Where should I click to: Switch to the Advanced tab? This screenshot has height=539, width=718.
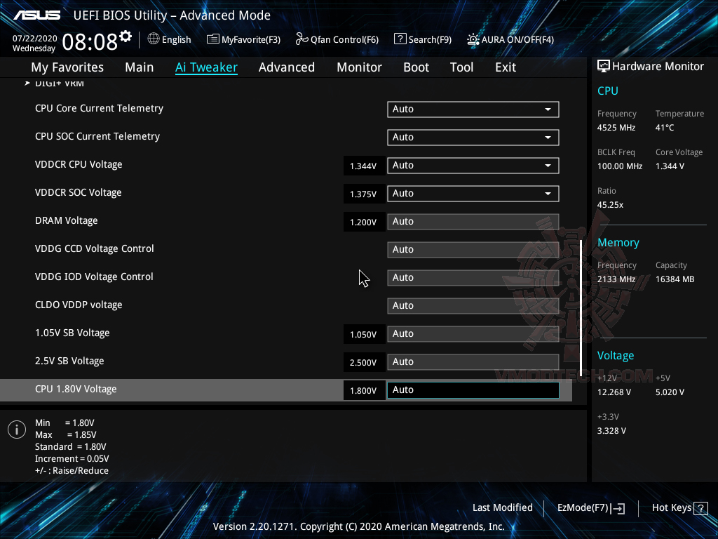(x=287, y=67)
